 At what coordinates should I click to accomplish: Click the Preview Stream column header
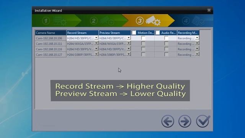coord(115,33)
